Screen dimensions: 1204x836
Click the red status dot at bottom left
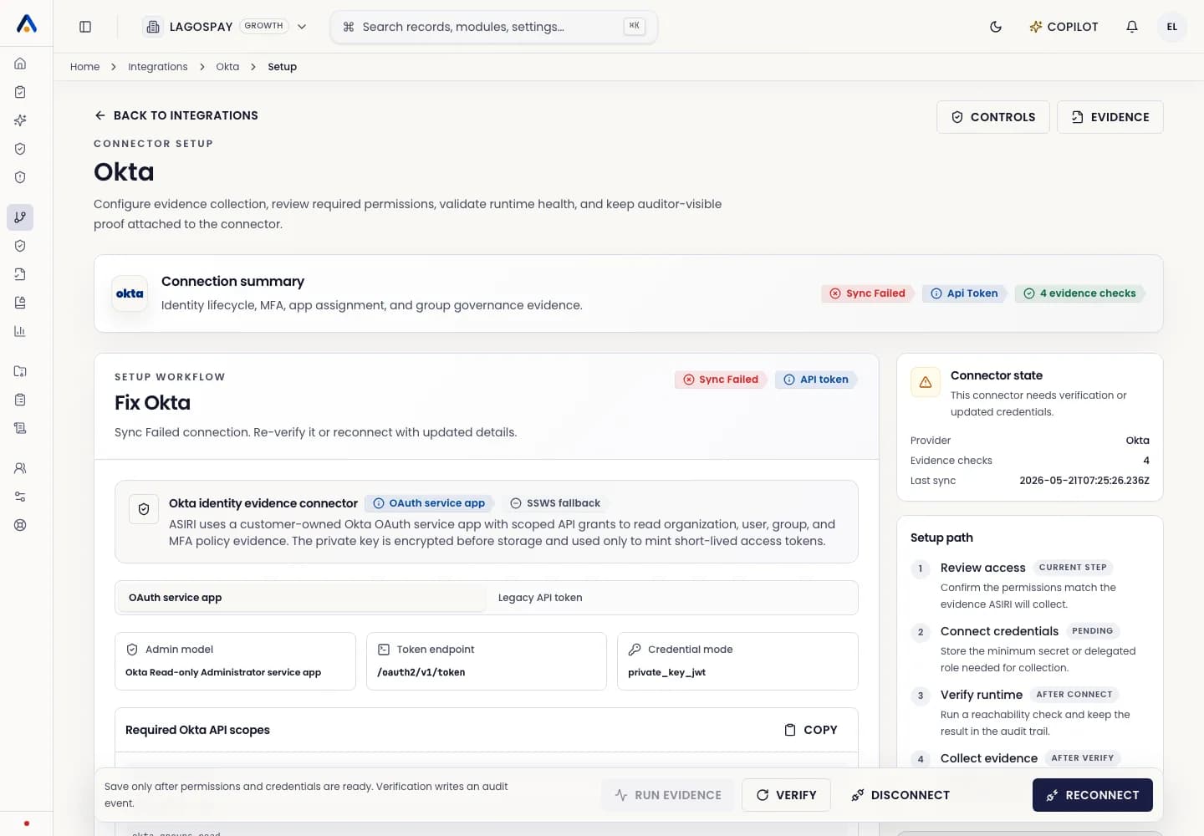(x=27, y=823)
